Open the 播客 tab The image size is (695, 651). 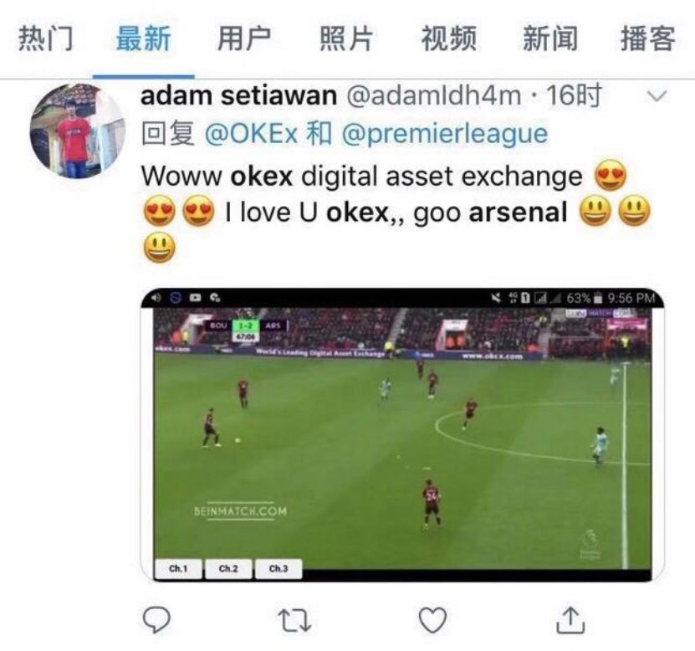pos(647,38)
